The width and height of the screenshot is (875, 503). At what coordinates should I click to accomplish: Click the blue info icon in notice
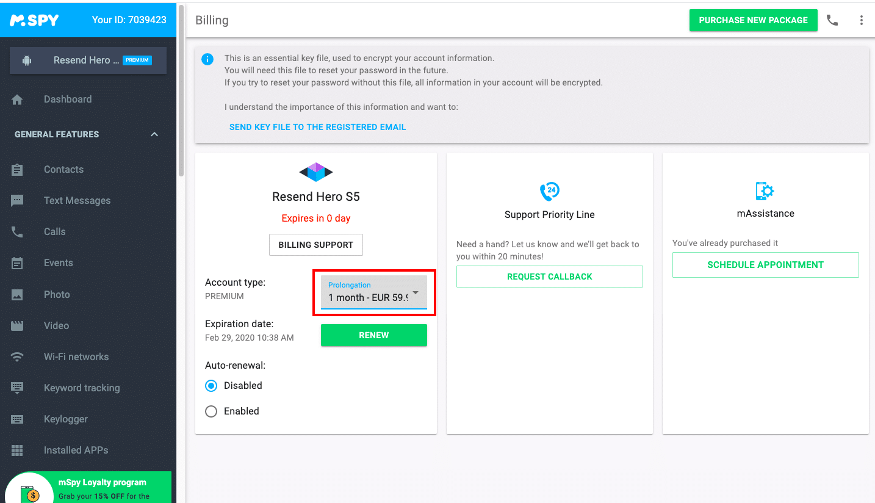[x=207, y=59]
